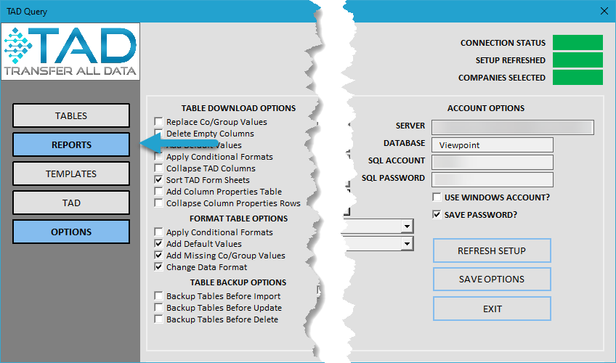
Task: Click the TAD Transfer All Data logo
Action: click(x=70, y=52)
